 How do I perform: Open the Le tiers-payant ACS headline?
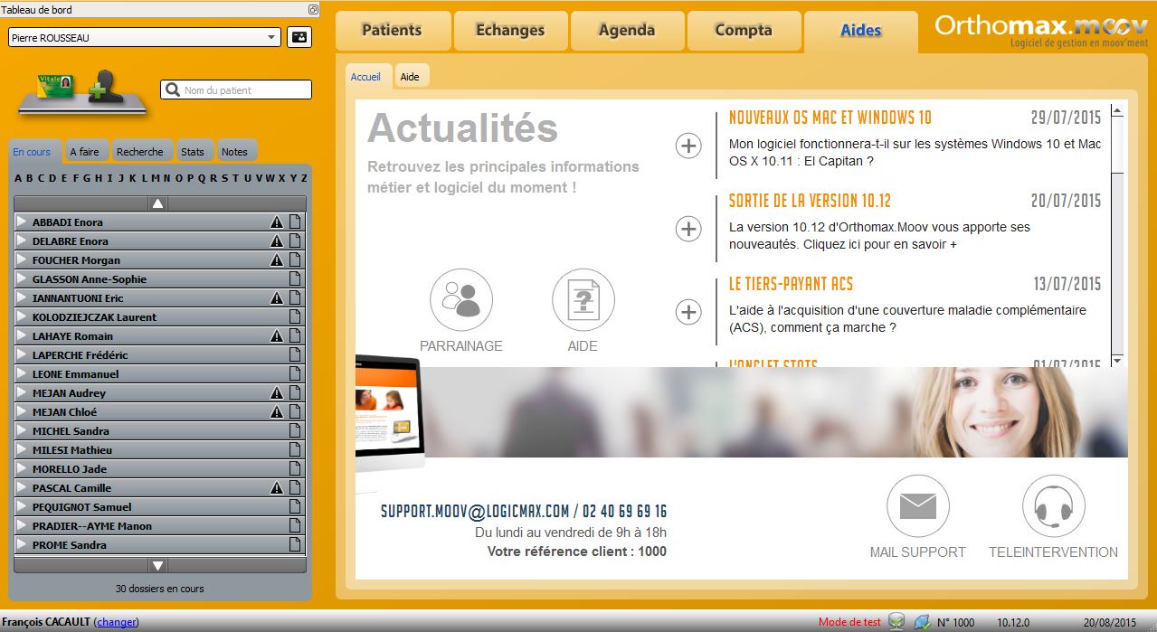coord(792,284)
